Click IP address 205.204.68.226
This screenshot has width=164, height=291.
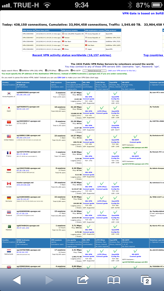point(23,185)
